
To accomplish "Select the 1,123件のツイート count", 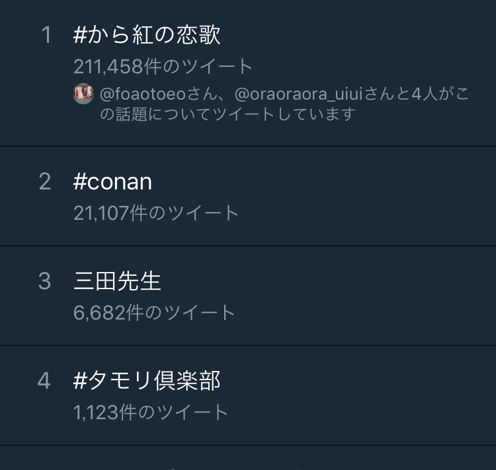I will [x=151, y=412].
